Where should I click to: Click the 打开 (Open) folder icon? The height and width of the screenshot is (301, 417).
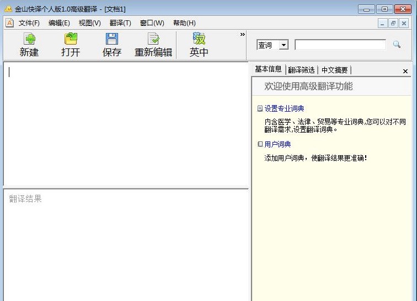[x=71, y=39]
